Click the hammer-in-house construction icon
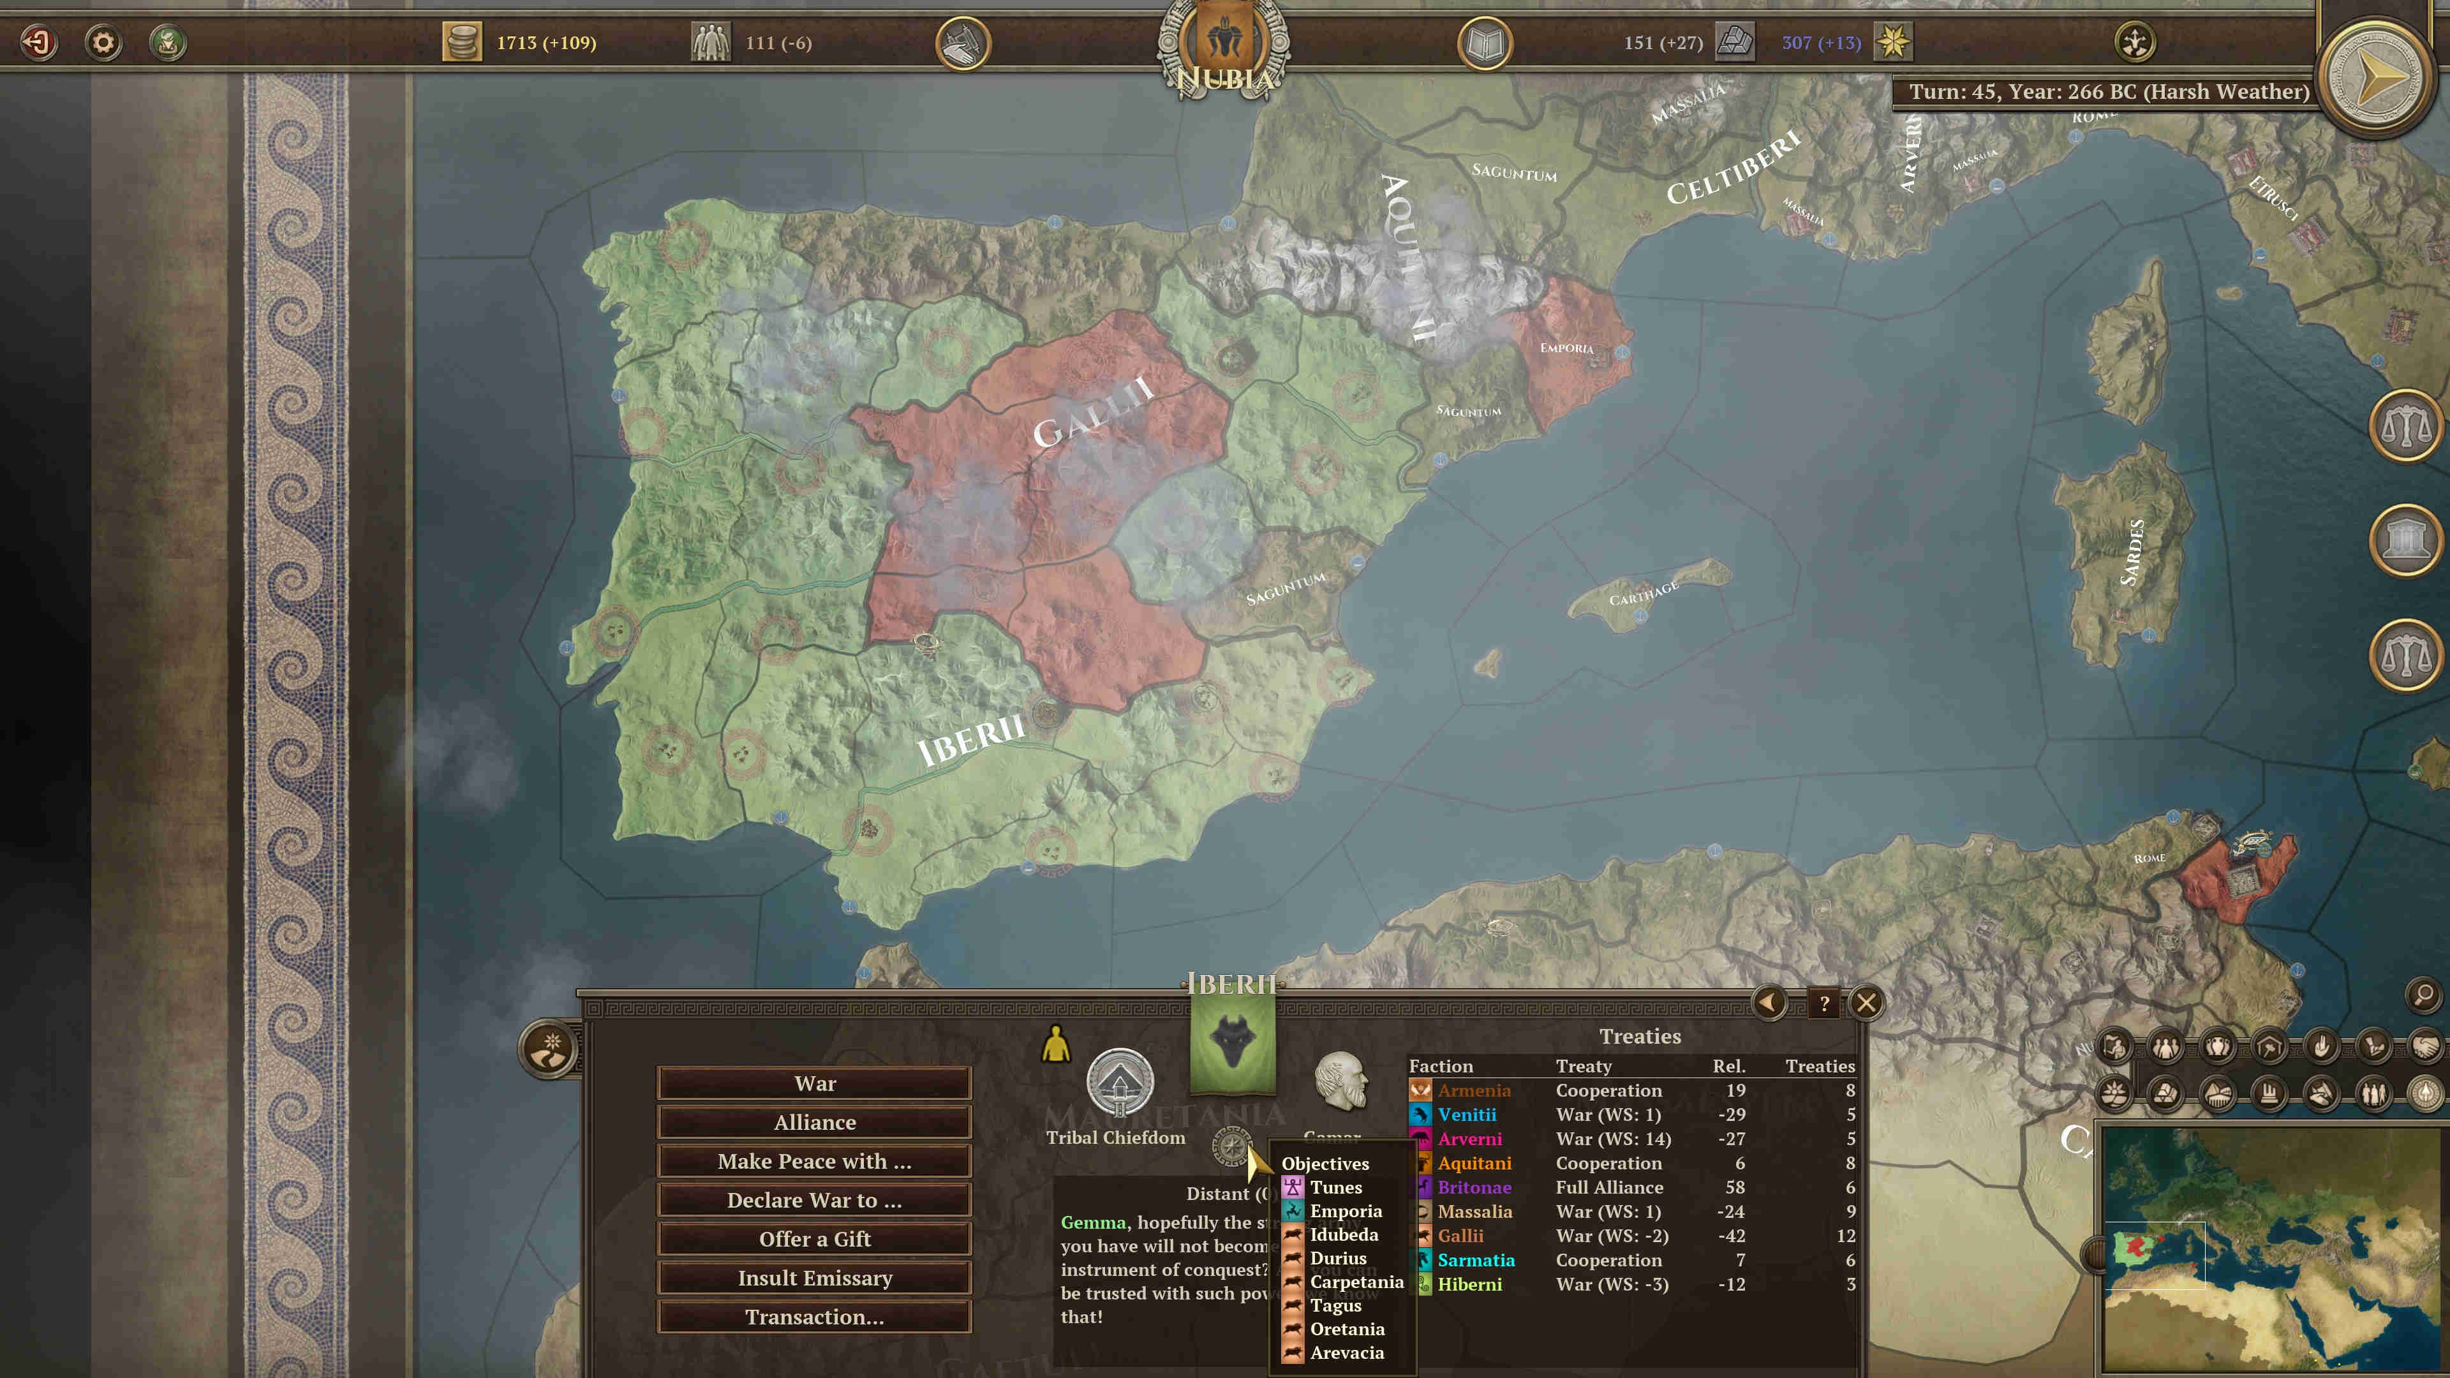Screen dimensions: 2450x1378 coord(2269,1047)
